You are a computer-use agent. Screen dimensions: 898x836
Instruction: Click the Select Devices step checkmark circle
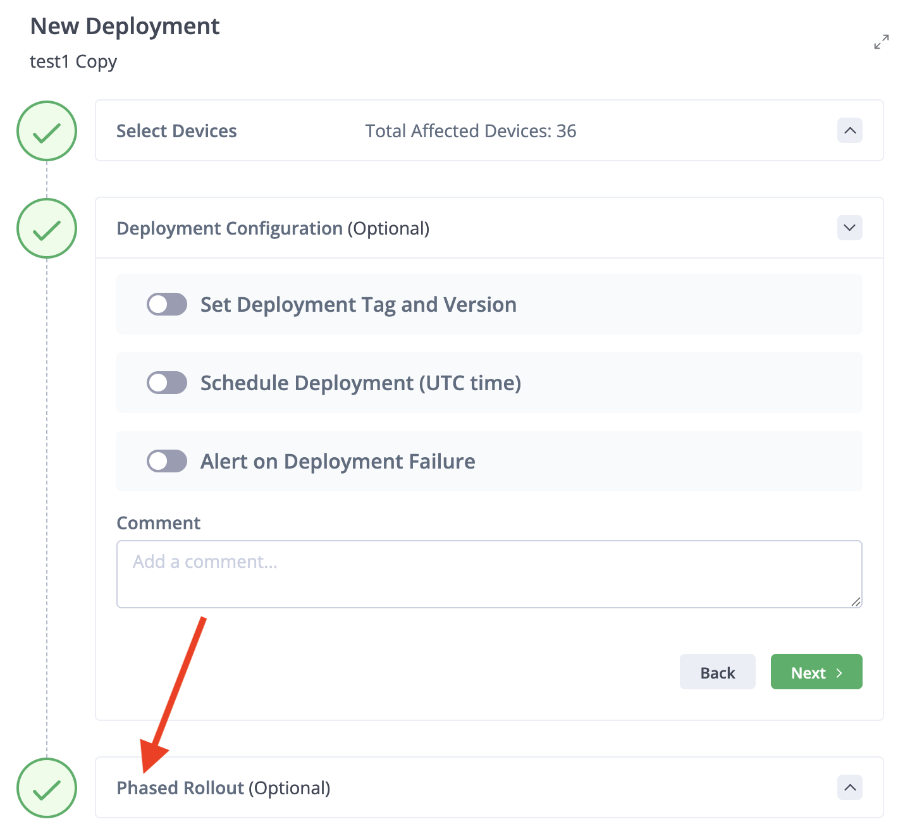(47, 131)
